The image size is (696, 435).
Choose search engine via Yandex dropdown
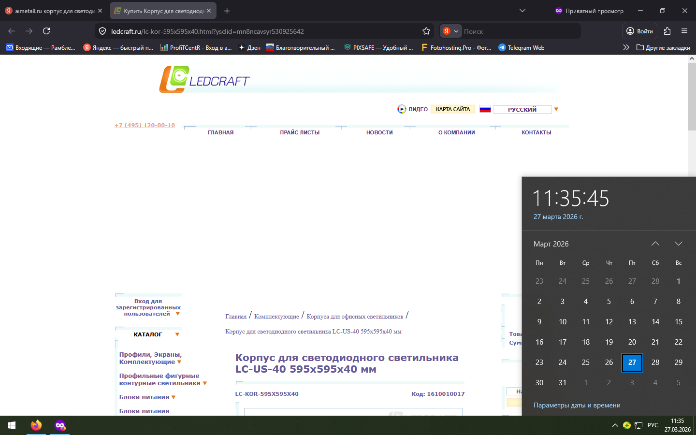tap(450, 31)
